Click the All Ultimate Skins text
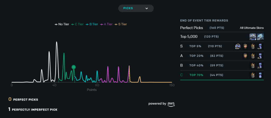This screenshot has height=118, width=271. click(x=252, y=28)
